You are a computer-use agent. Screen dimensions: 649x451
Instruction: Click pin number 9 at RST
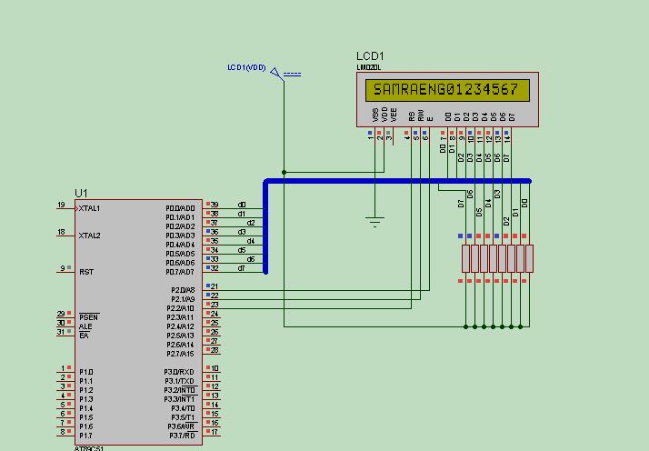point(63,268)
